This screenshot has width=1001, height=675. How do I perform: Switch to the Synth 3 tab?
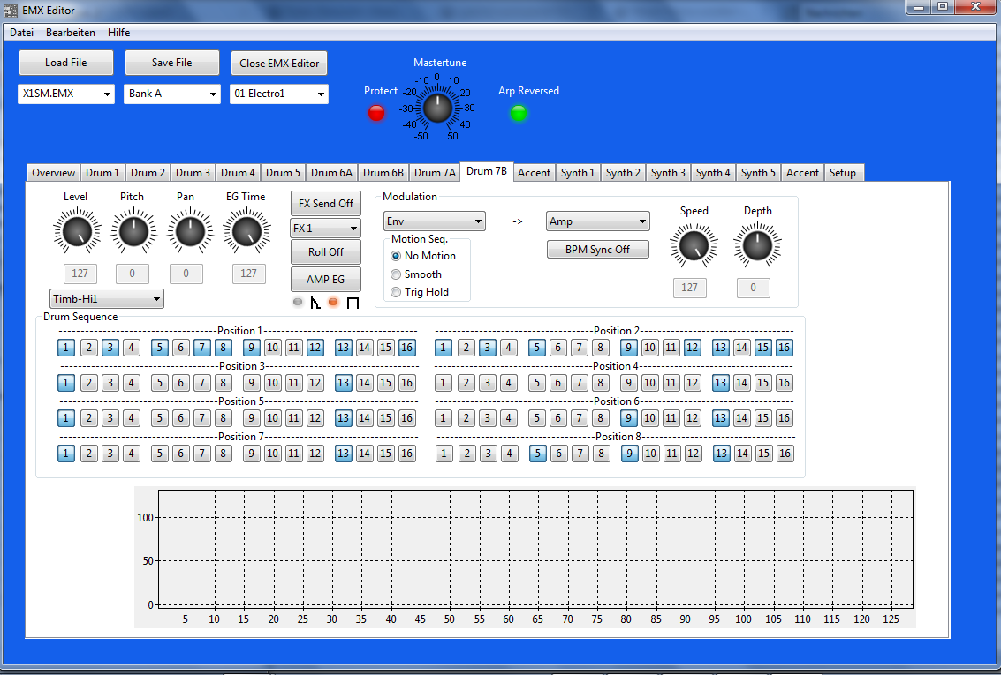coord(668,173)
